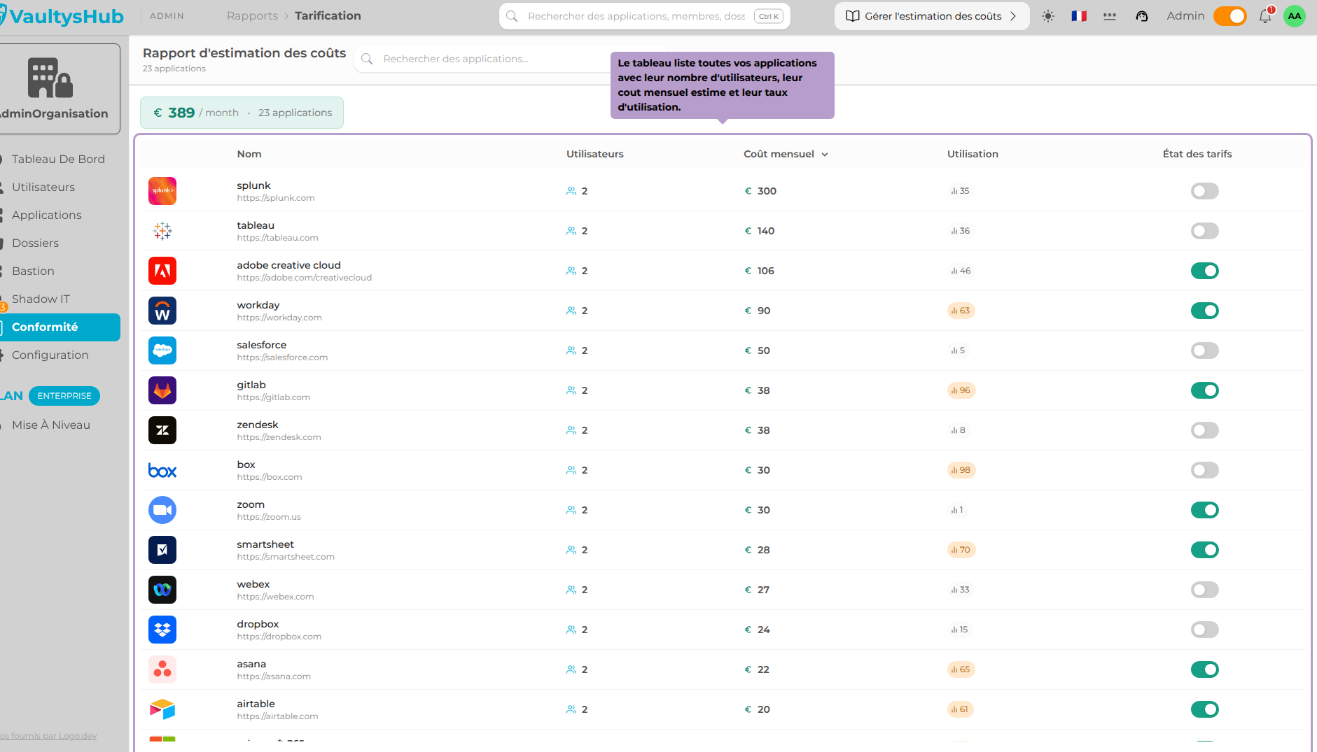Click the Nom column header
This screenshot has width=1317, height=752.
[x=249, y=155]
